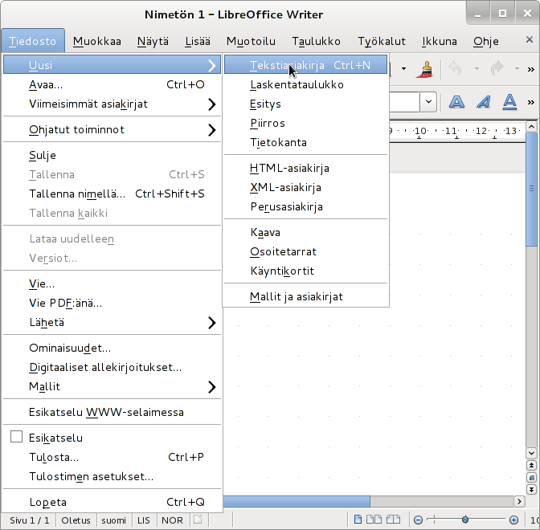This screenshot has width=540, height=530.
Task: Expand the Ohjatut toiminnot submenu
Action: click(x=112, y=130)
